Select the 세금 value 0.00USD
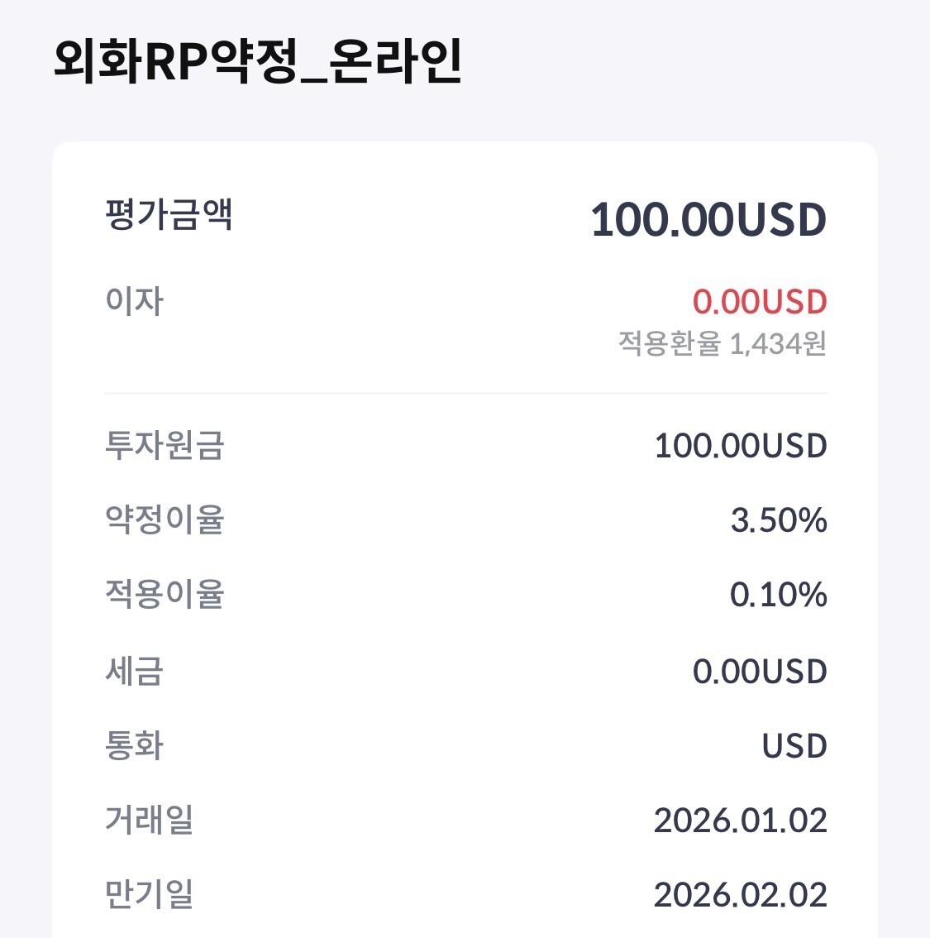The height and width of the screenshot is (938, 930). [760, 672]
